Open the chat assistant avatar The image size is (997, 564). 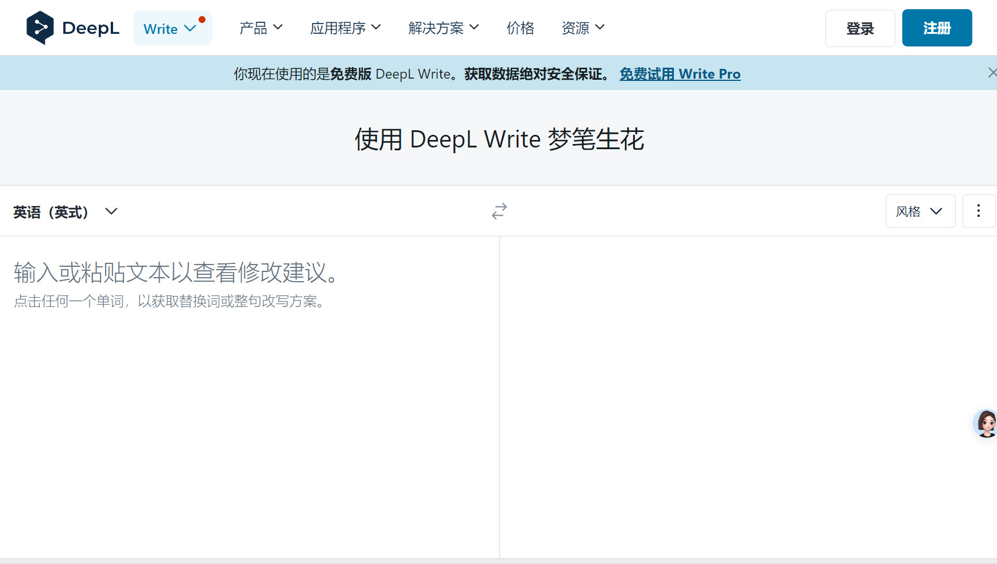986,423
